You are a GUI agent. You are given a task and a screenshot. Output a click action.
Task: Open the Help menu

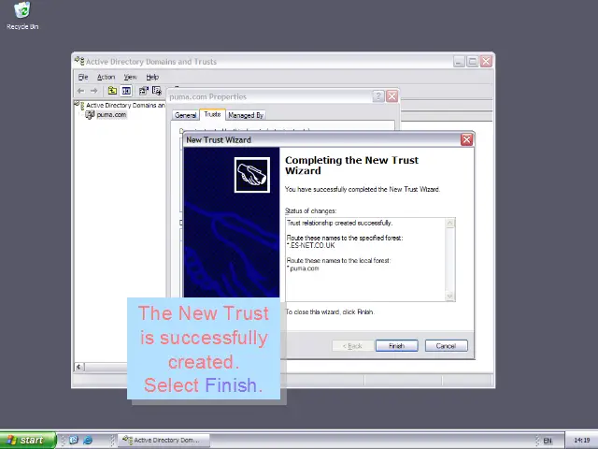point(152,77)
